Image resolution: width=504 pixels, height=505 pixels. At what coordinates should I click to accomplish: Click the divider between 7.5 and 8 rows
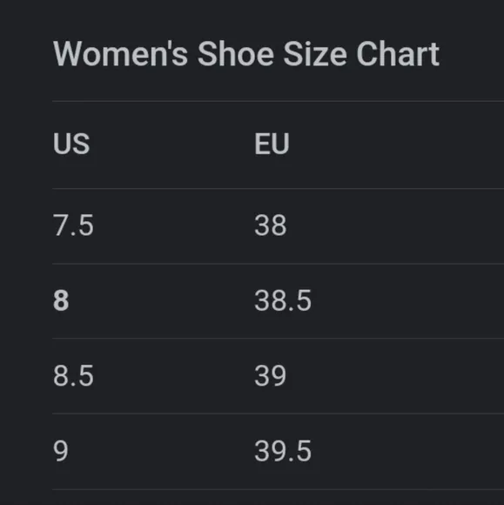tap(278, 264)
